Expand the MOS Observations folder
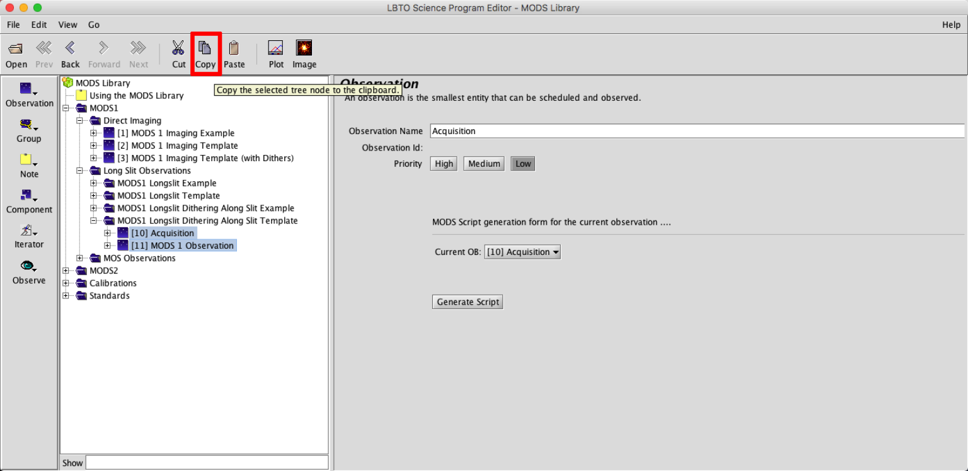This screenshot has height=471, width=968. coord(80,258)
